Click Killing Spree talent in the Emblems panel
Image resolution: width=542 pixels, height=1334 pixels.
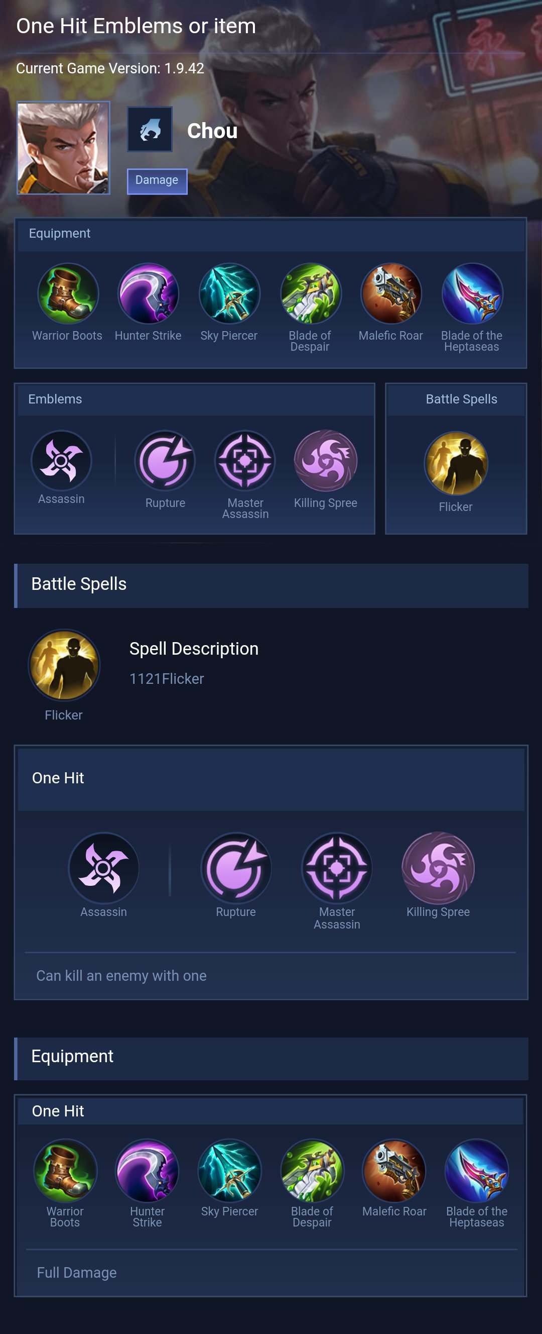[x=325, y=460]
